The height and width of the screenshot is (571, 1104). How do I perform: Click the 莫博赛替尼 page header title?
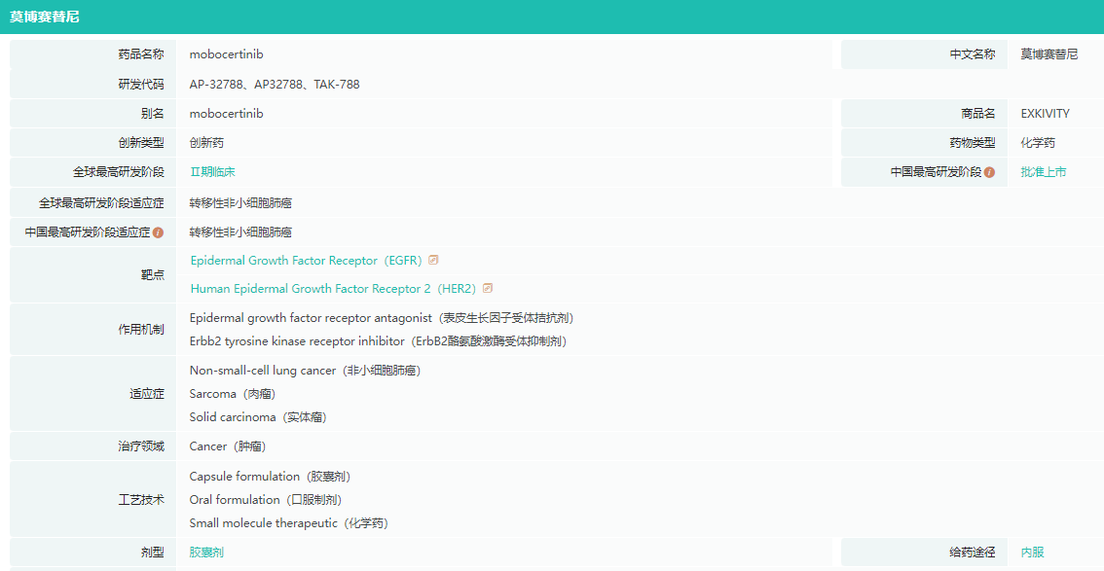(45, 17)
